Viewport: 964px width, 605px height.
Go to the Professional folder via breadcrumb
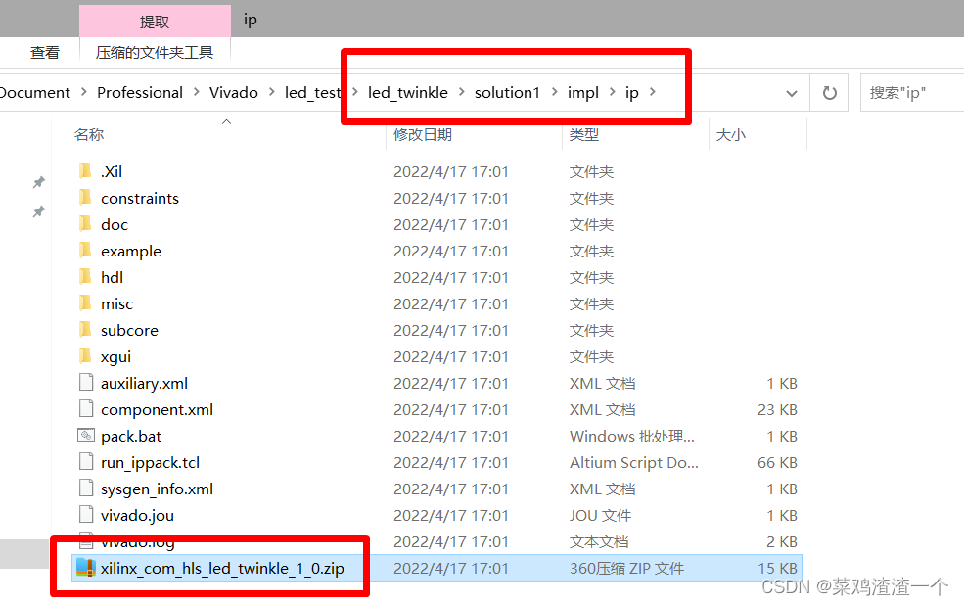point(140,92)
